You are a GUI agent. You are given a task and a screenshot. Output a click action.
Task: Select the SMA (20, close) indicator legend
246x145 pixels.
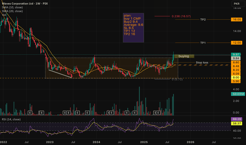pyautogui.click(x=12, y=11)
